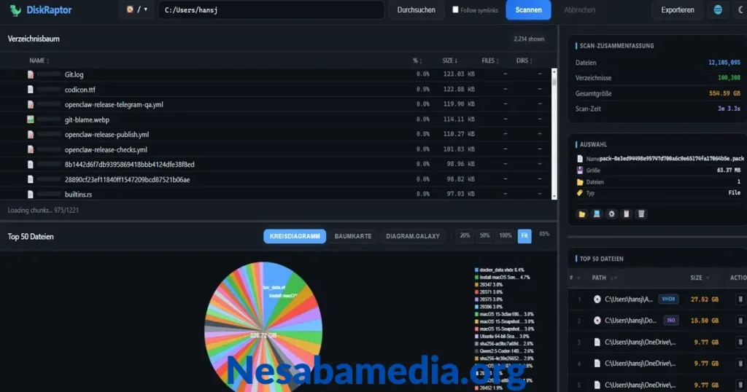Viewport: 747px width, 392px height.
Task: Select the Fit zoom option
Action: point(525,236)
